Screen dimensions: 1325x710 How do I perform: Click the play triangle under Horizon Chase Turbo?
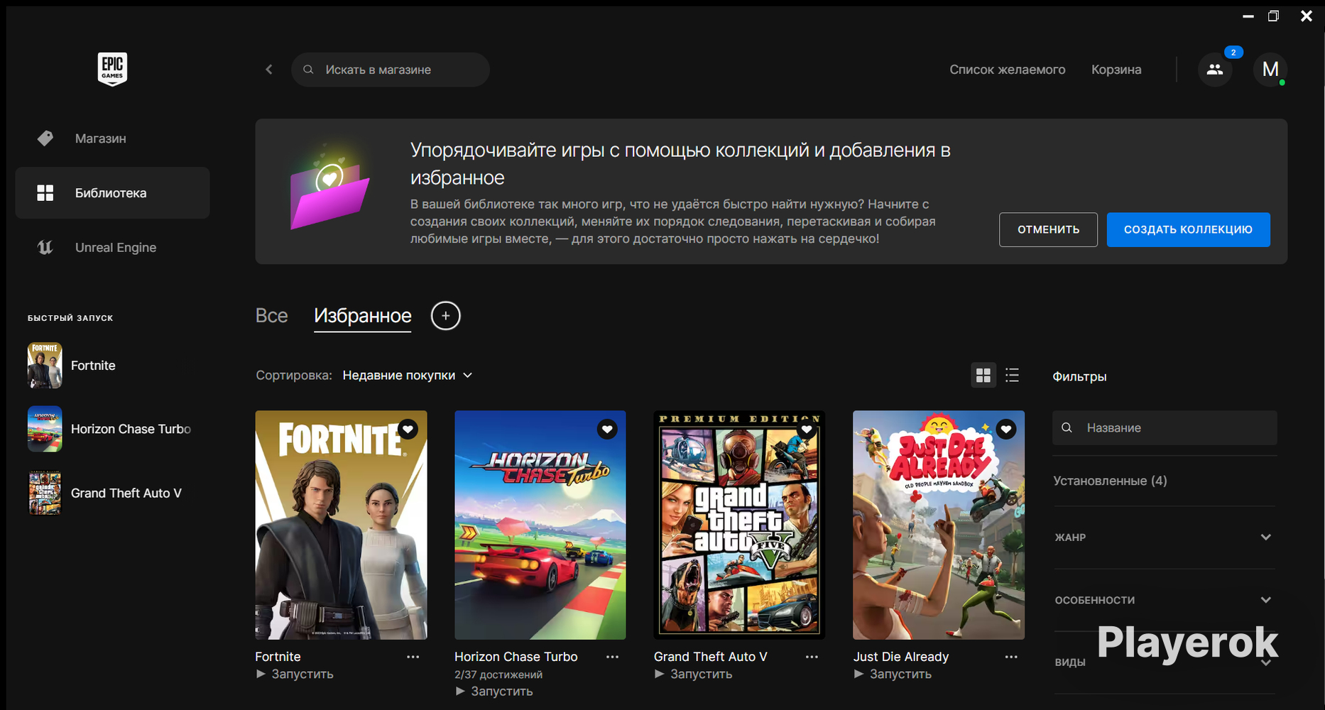pos(460,691)
